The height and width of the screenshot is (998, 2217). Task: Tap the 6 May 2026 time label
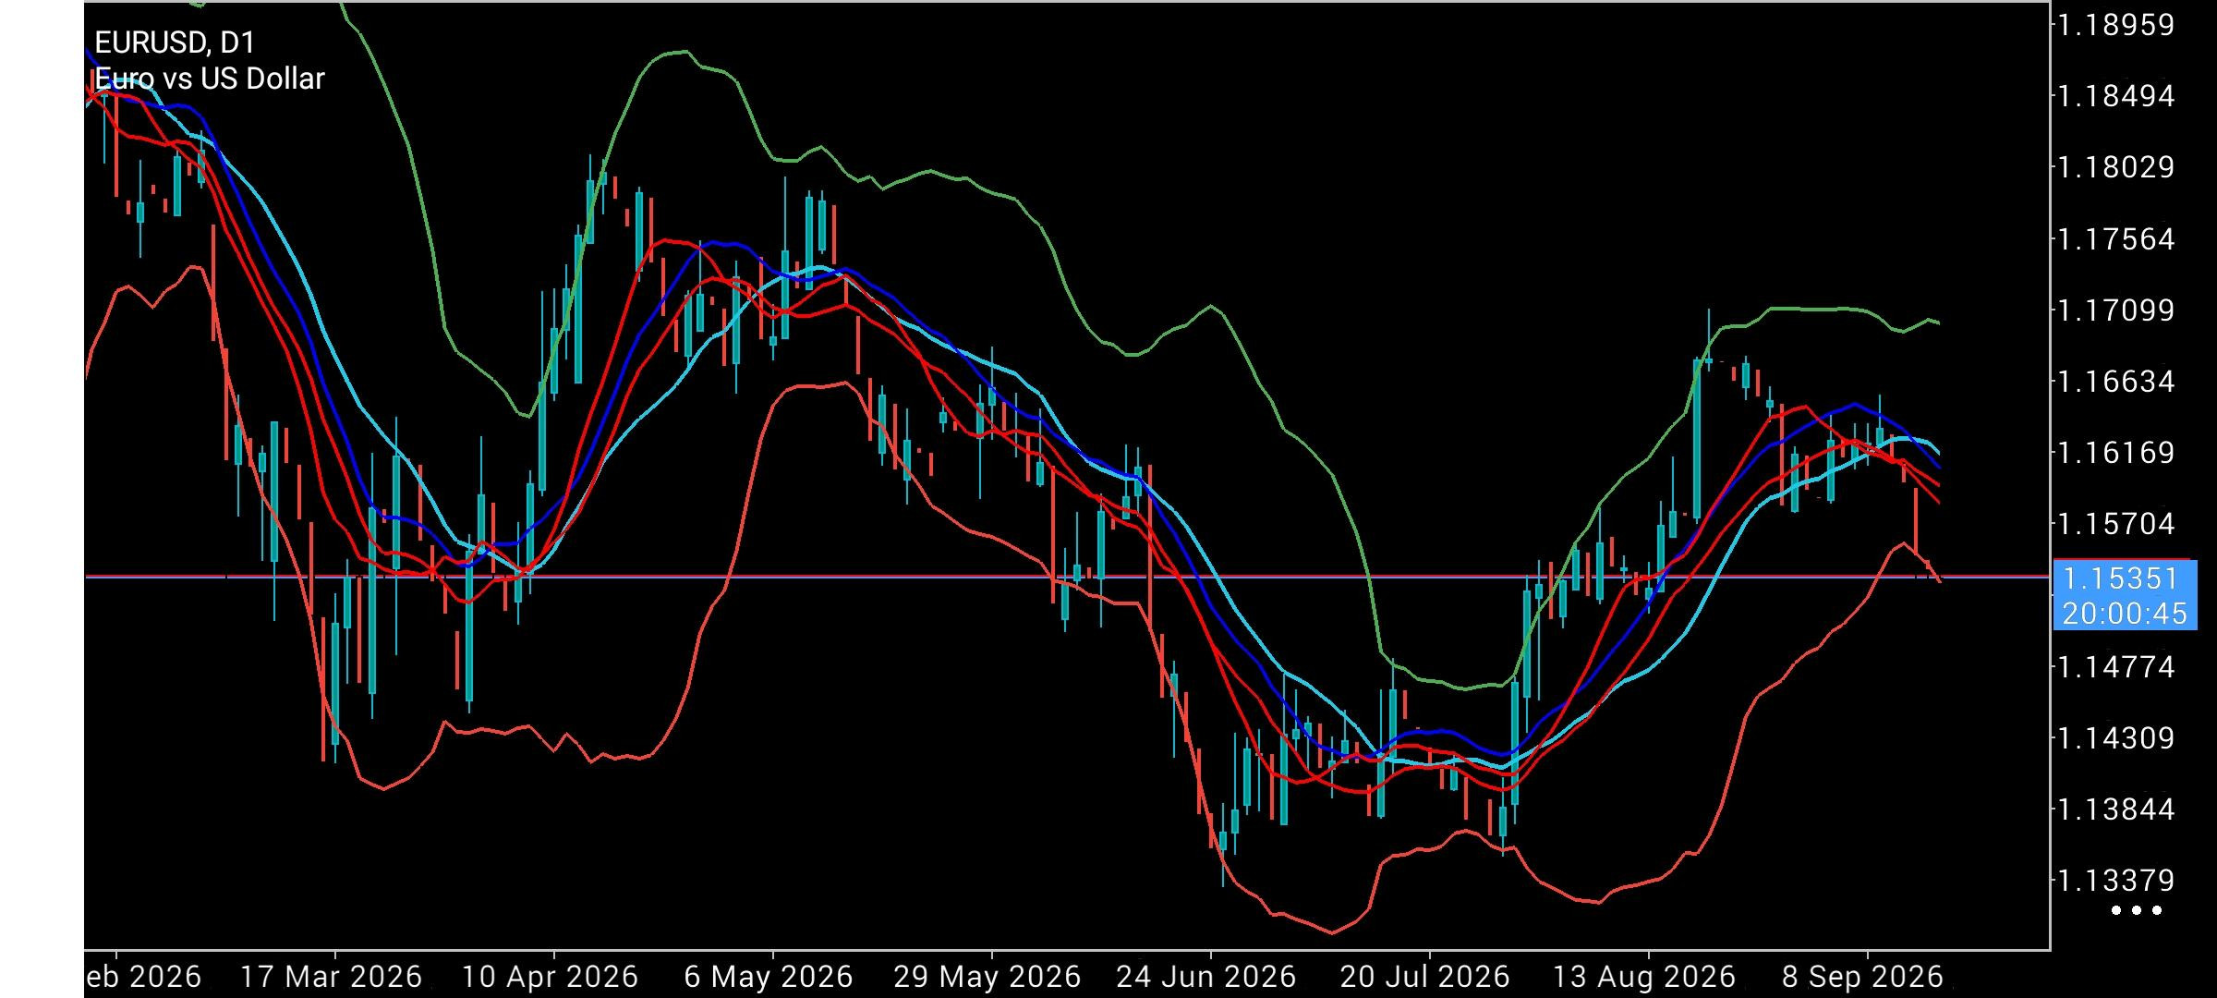coord(769,977)
